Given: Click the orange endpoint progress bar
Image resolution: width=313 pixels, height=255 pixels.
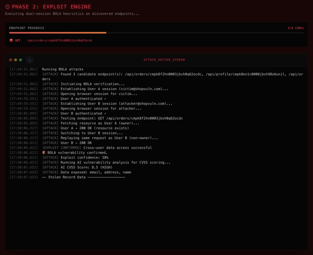Looking at the screenshot, I should pos(58,32).
